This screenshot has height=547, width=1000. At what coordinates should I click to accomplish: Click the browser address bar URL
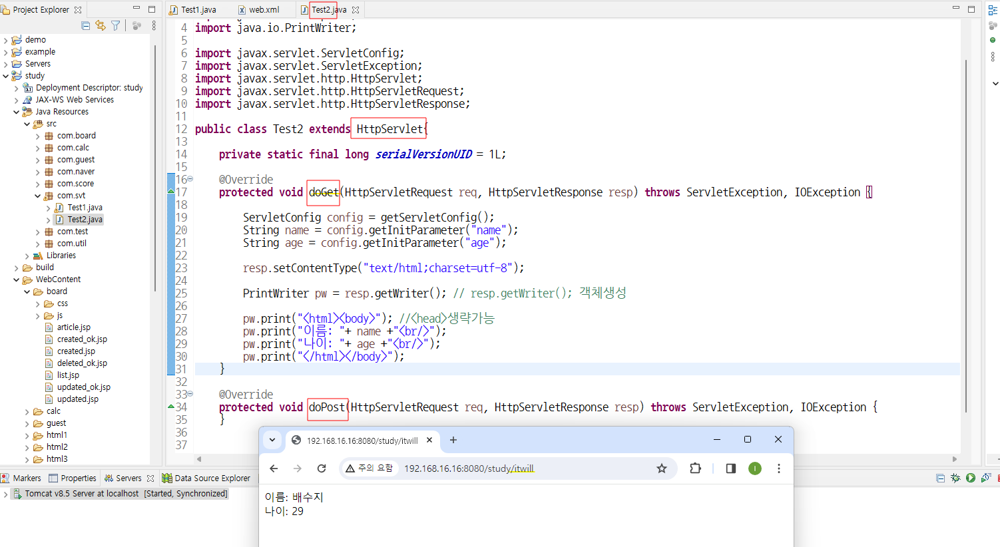469,468
